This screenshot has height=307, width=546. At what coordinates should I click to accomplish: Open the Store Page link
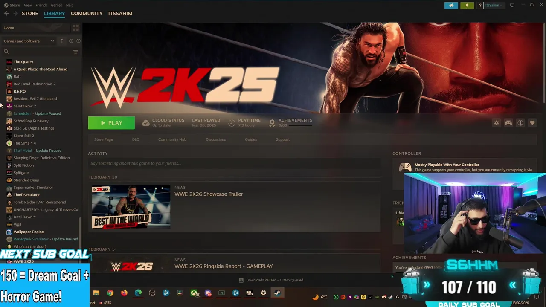coord(104,139)
